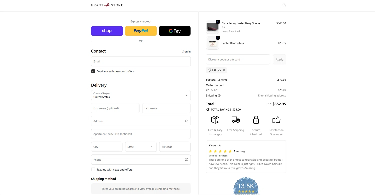
Task: Click the Discount code or gift card field
Action: click(x=238, y=60)
